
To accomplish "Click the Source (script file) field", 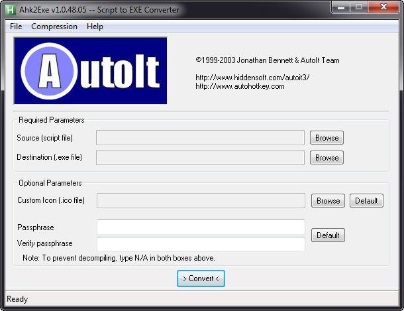I will click(201, 138).
